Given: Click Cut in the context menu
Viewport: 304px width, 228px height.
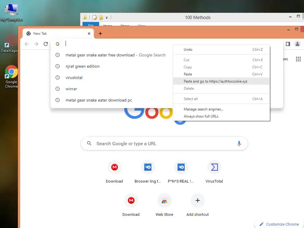Looking at the screenshot, I should point(221,60).
